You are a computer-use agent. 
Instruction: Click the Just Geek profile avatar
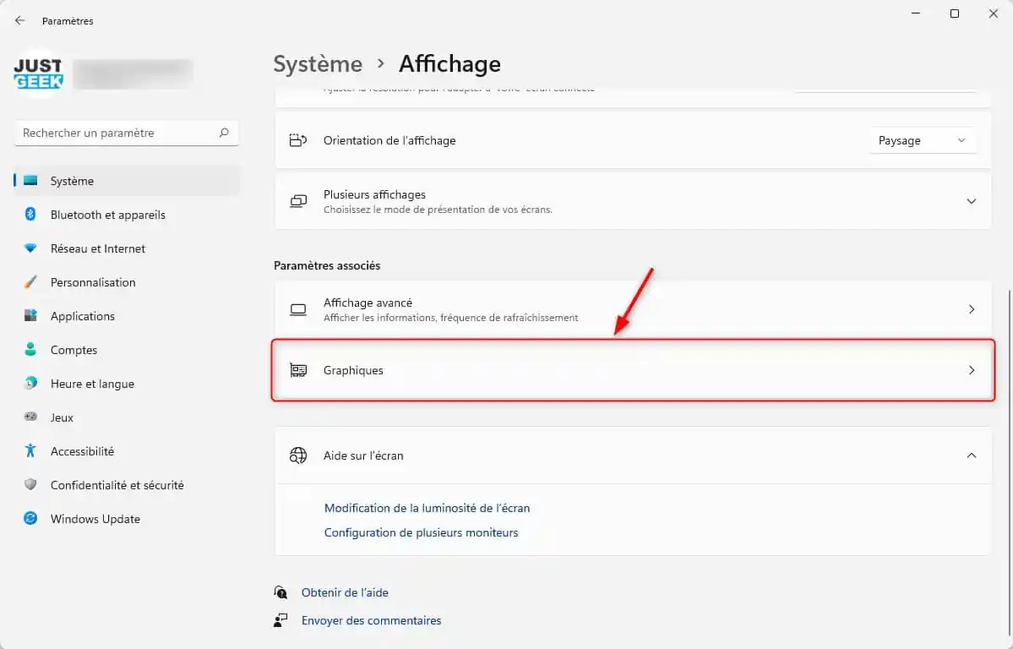coord(38,73)
